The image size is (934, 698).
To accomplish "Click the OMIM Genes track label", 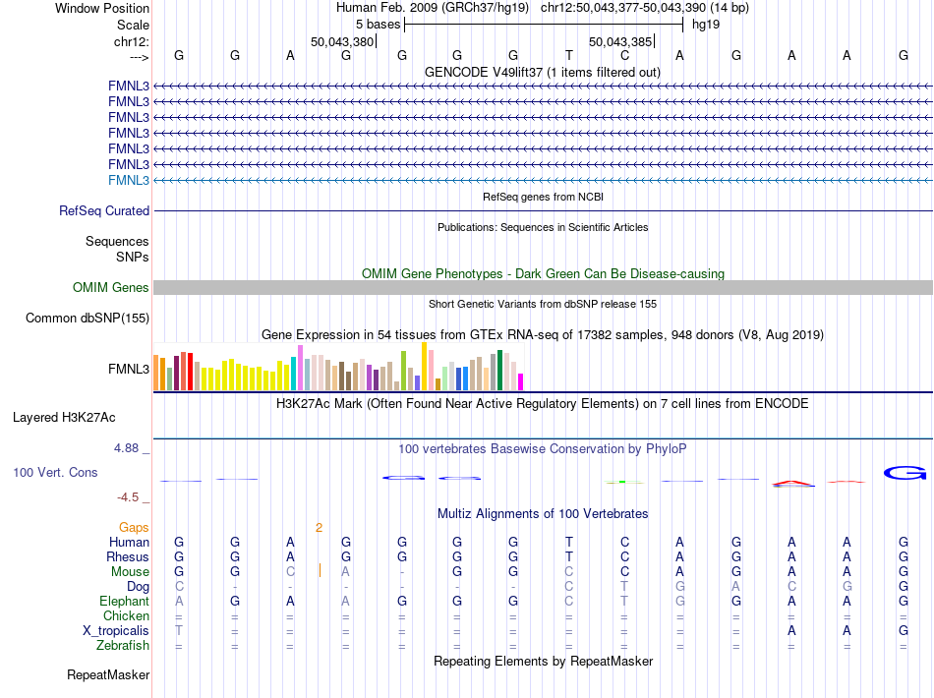I will coord(111,288).
